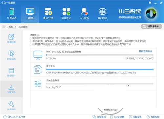The image size is (164, 119).
Task: Open the 微信客服 link
Action: pyautogui.click(x=101, y=117)
